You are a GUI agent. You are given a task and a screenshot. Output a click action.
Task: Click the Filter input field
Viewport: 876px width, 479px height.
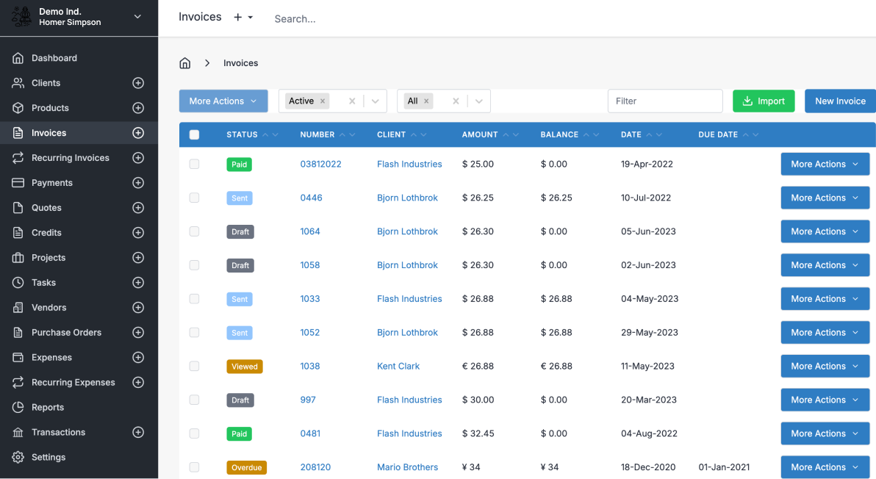[664, 101]
